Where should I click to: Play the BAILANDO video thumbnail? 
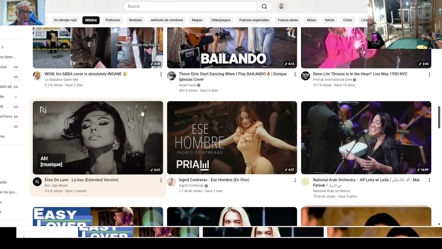click(232, 48)
